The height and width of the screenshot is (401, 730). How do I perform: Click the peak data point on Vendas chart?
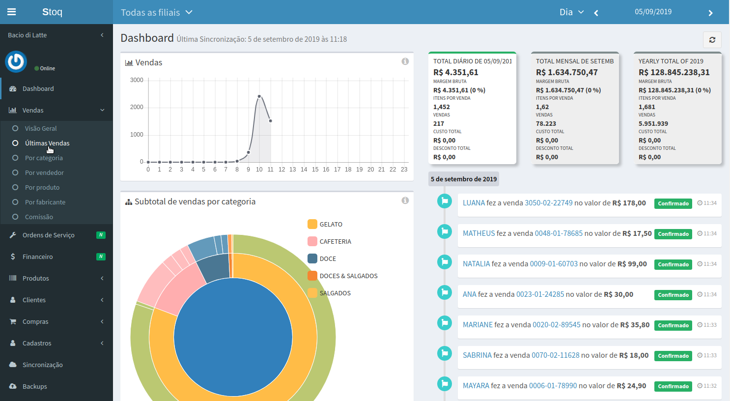pos(259,96)
